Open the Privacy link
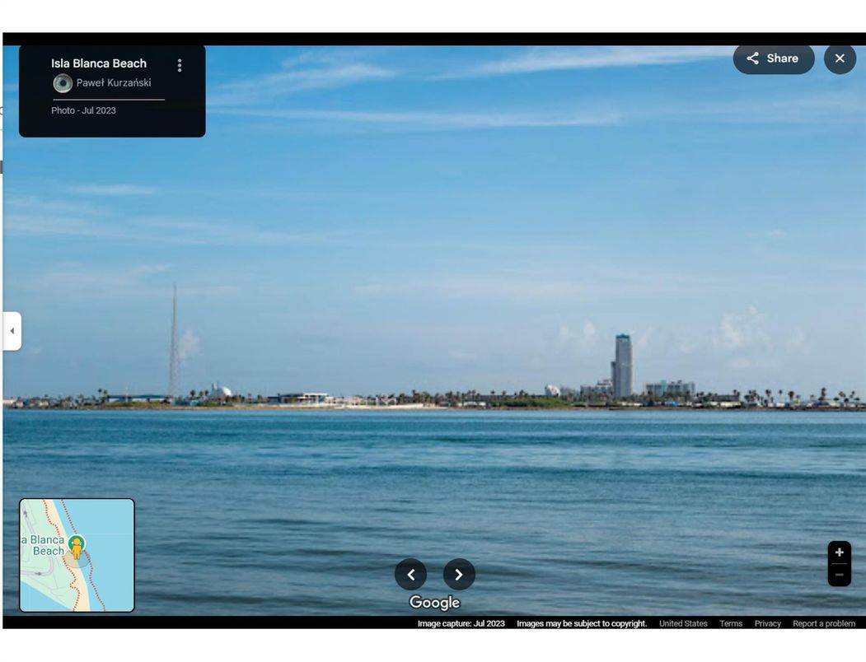This screenshot has width=866, height=662. pos(767,623)
